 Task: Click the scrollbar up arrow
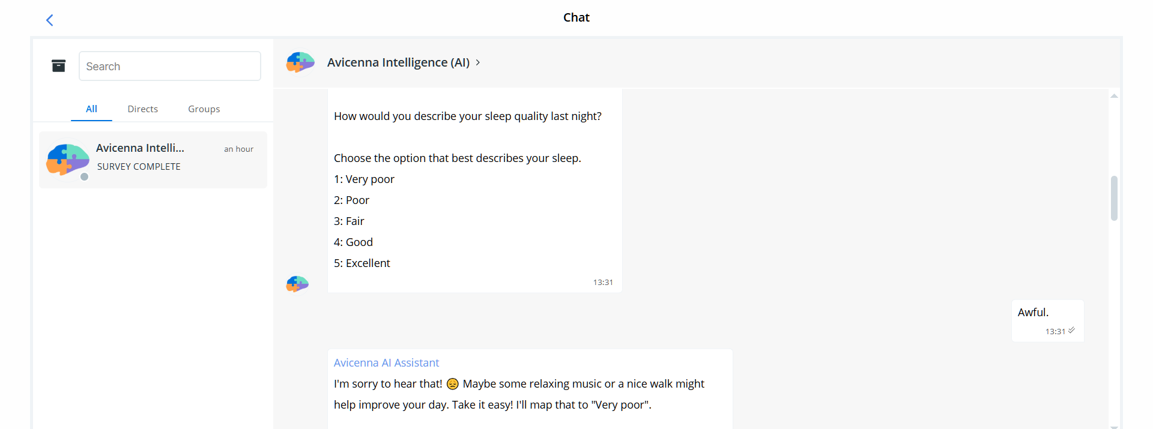[x=1114, y=96]
